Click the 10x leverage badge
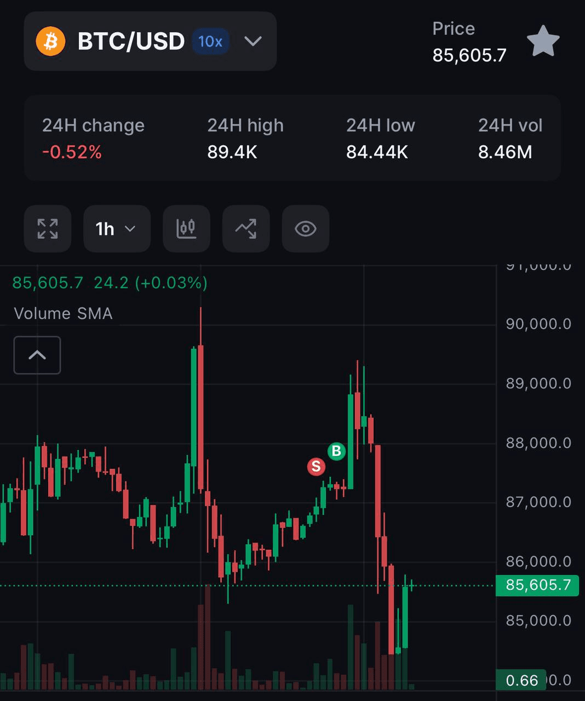Viewport: 585px width, 701px height. point(210,41)
